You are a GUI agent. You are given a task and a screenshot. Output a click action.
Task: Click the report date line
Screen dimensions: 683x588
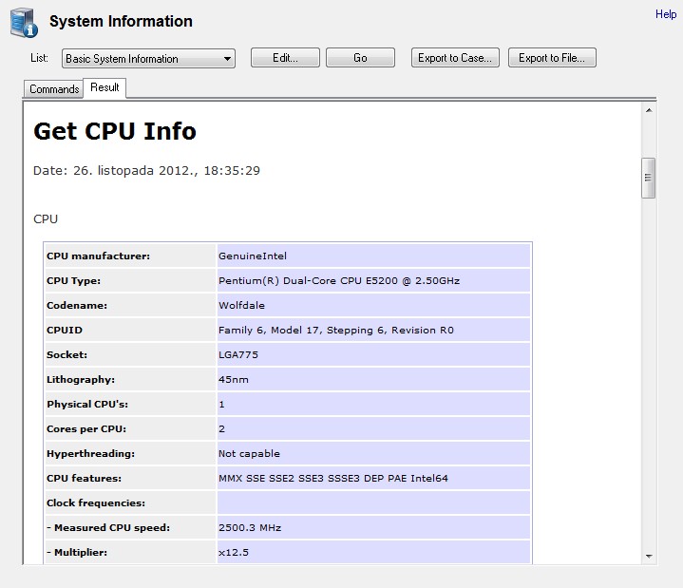[146, 171]
